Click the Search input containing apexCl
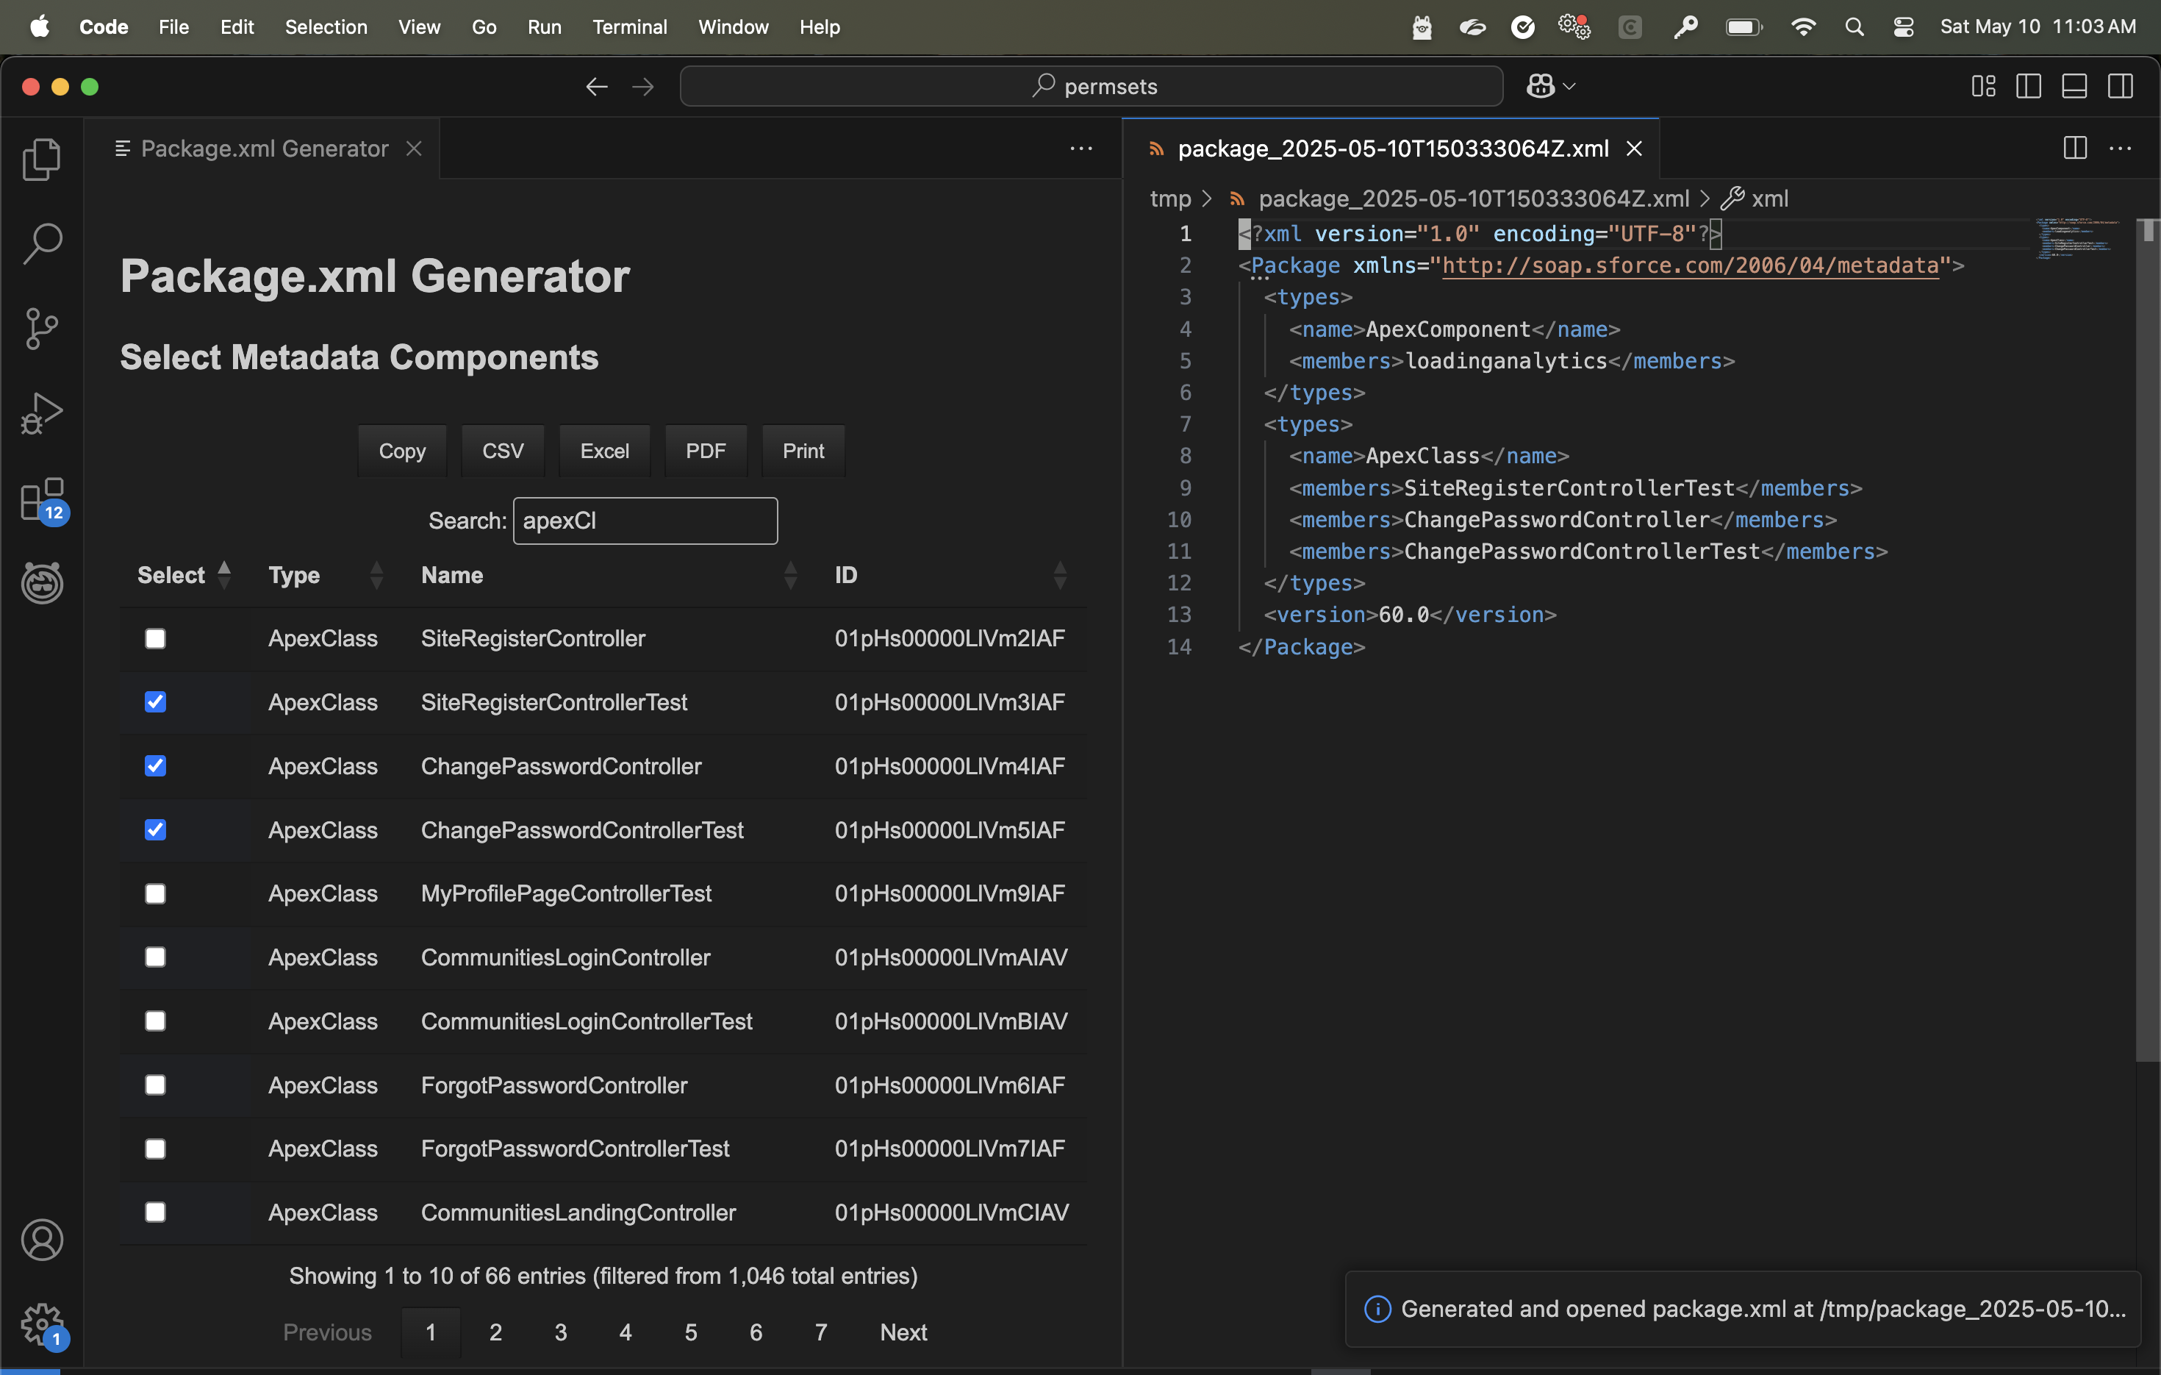The image size is (2161, 1375). [x=645, y=521]
